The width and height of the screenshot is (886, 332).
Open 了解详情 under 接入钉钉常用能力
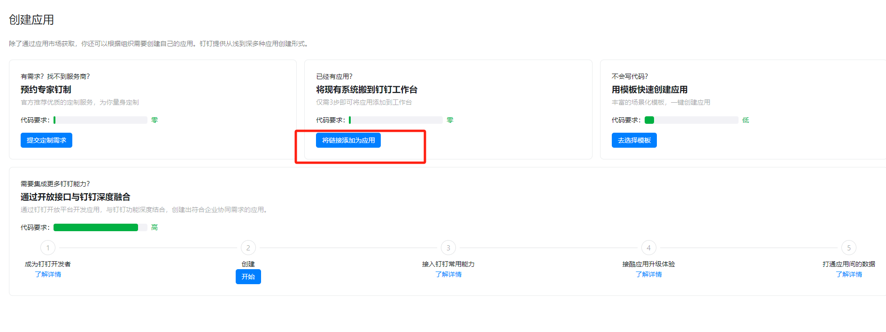[448, 274]
